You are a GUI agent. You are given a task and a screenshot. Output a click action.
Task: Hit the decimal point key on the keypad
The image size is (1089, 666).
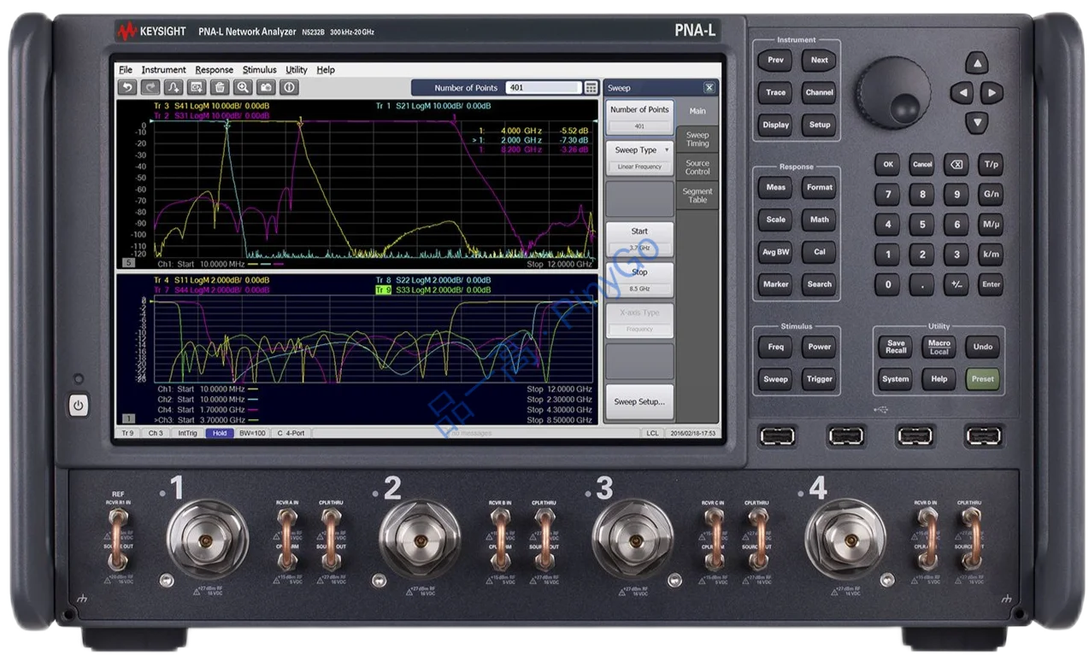[x=921, y=285]
